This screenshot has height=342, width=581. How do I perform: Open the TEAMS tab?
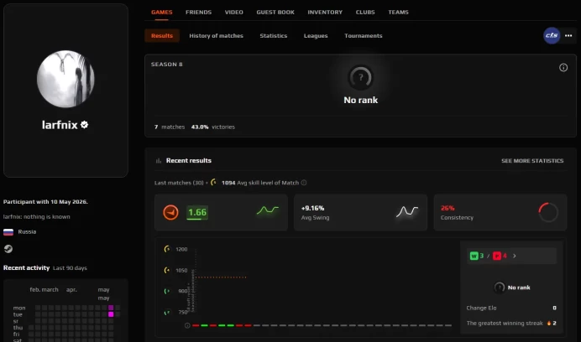(398, 13)
